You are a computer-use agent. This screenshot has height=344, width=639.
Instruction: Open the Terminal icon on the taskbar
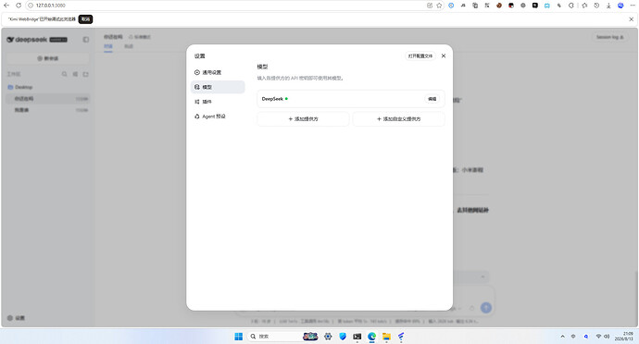[x=357, y=337]
